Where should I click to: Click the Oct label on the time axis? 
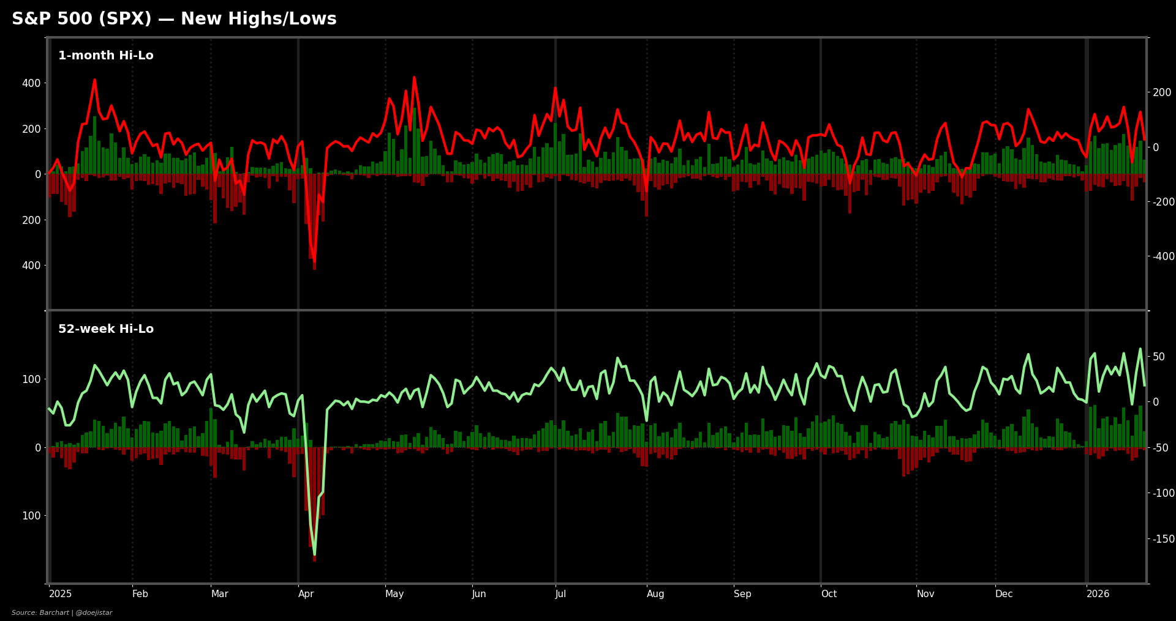pos(829,594)
